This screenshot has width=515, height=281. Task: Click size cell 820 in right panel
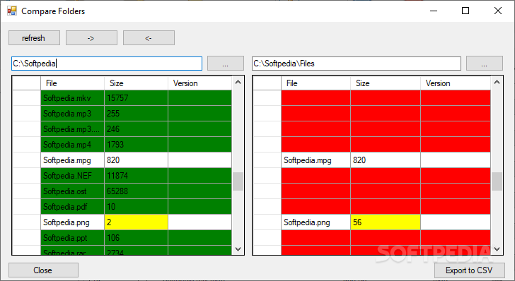click(386, 160)
